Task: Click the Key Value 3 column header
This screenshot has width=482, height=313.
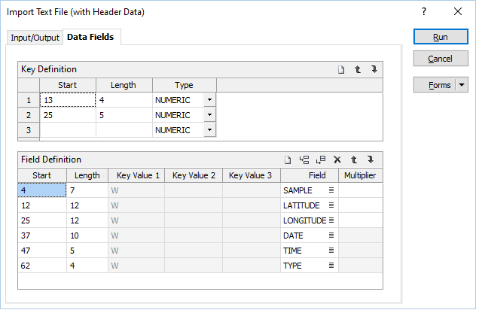Action: click(252, 175)
